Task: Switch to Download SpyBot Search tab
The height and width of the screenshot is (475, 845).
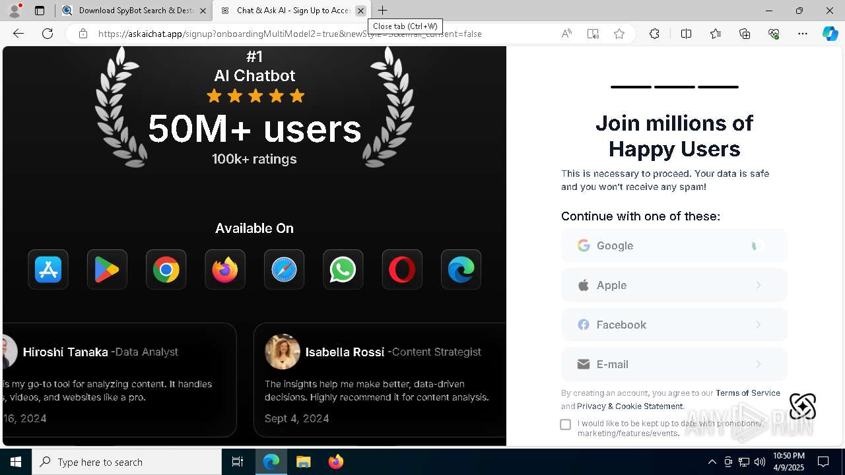Action: 133,11
